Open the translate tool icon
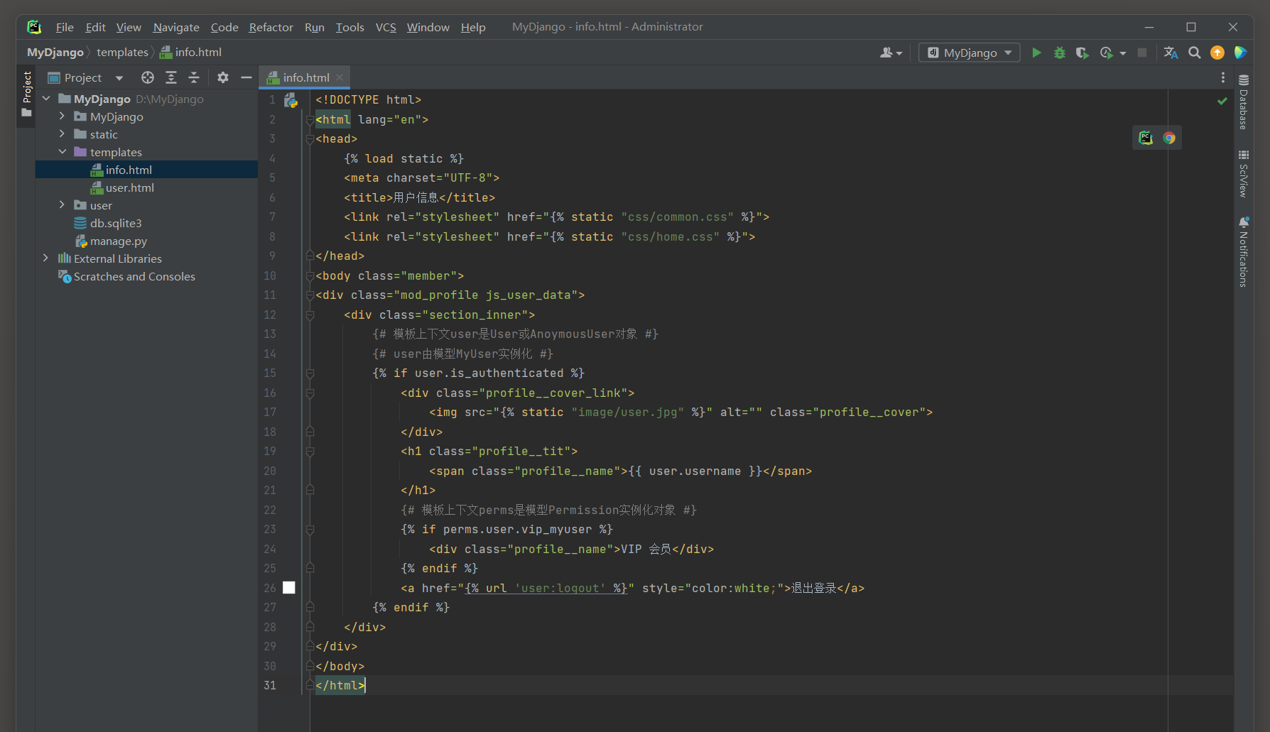Image resolution: width=1270 pixels, height=732 pixels. tap(1171, 53)
